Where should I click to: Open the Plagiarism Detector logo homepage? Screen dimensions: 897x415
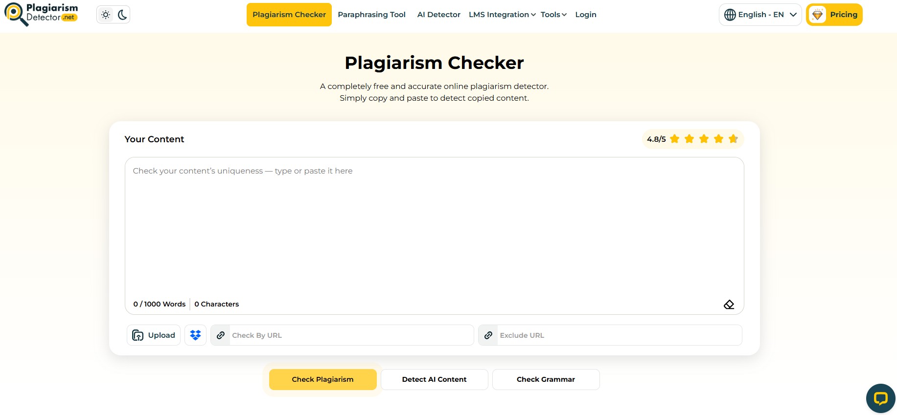pyautogui.click(x=41, y=14)
